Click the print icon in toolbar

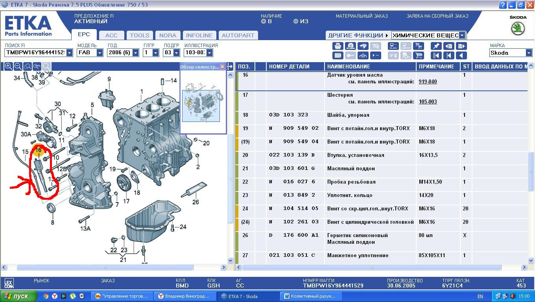[338, 46]
